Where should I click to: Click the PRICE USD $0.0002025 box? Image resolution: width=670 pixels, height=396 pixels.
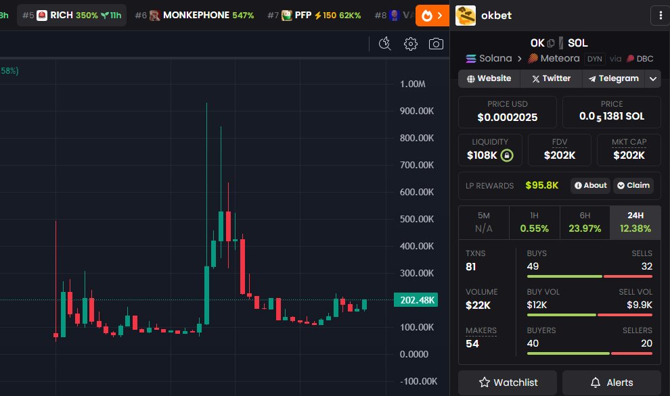click(507, 112)
